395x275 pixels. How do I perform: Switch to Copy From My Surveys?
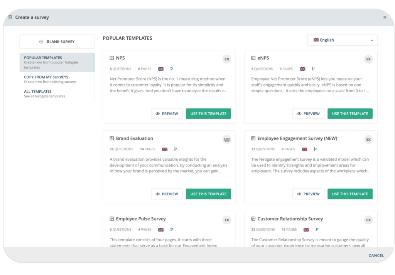tap(57, 79)
